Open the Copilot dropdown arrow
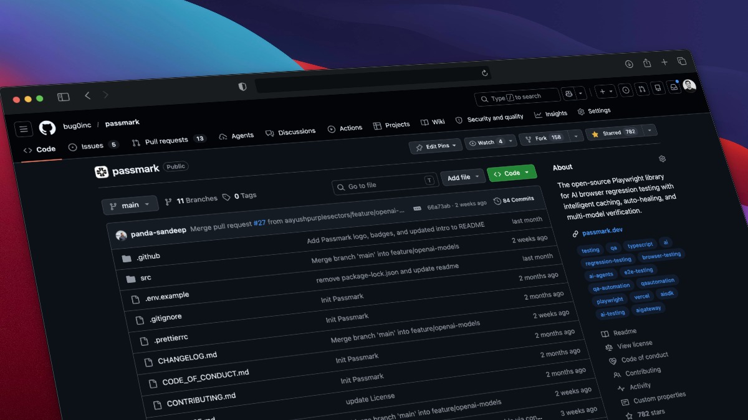Viewport: 748px width, 420px height. [x=581, y=93]
